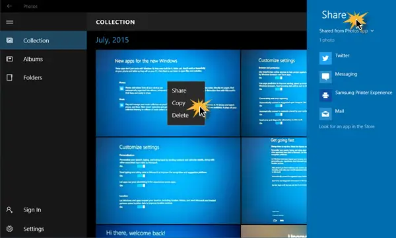Click the COLLECTION page title

coord(115,22)
